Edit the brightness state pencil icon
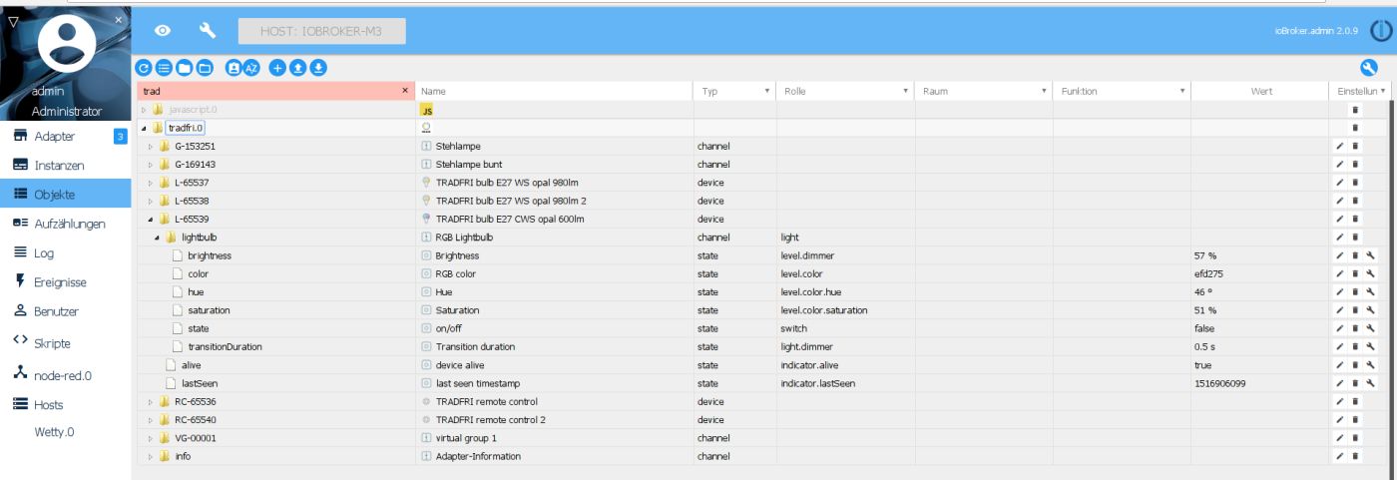The image size is (1397, 480). pyautogui.click(x=1341, y=255)
